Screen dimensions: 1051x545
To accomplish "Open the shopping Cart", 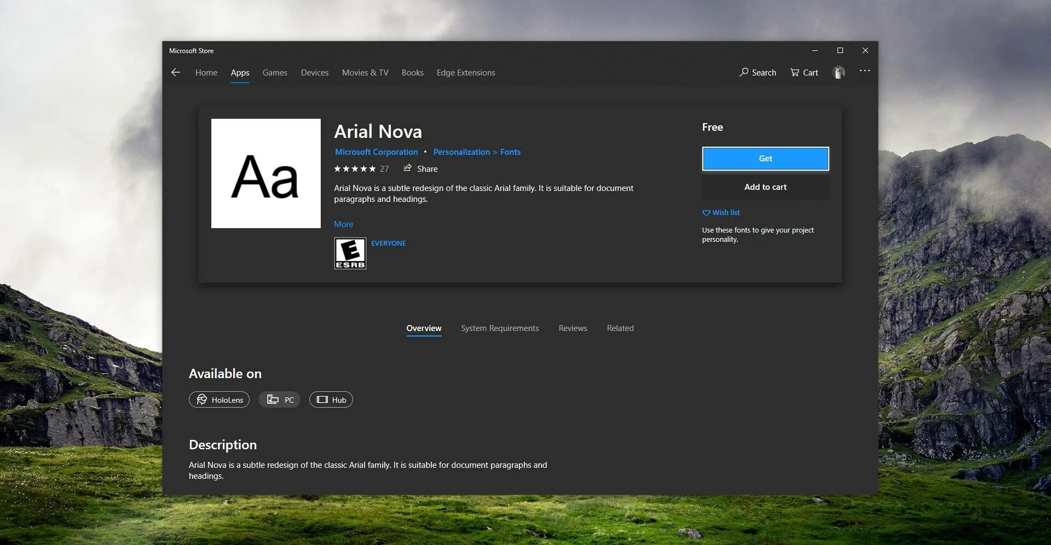I will point(804,72).
